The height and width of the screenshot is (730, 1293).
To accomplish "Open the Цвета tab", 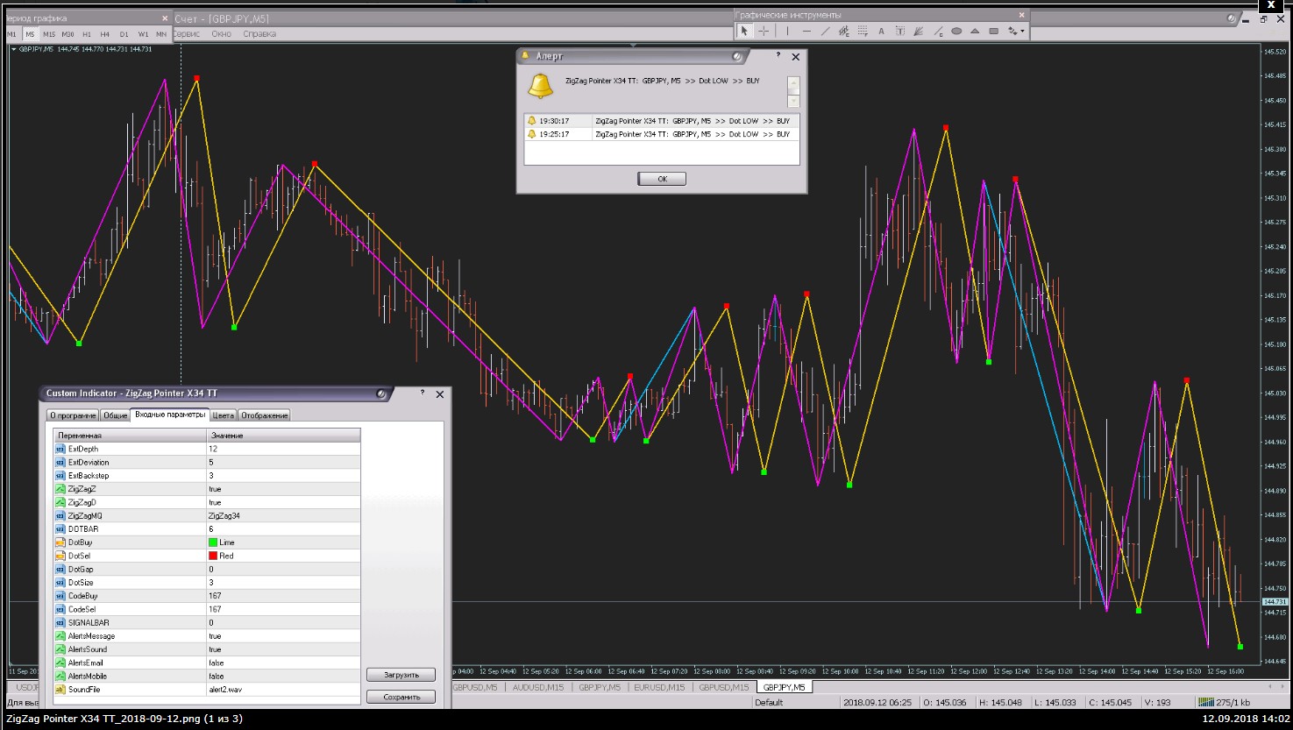I will 224,415.
